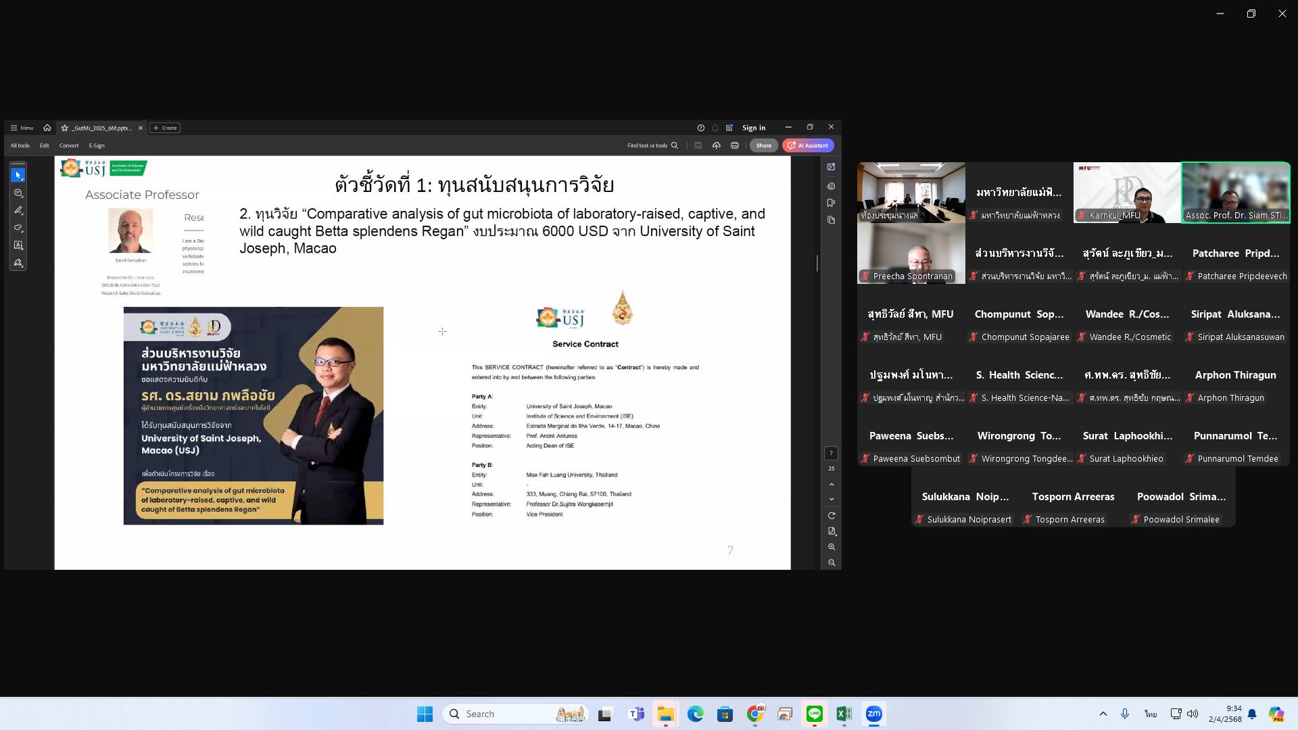Screen dimensions: 1298x730
Task: Click the microphone icon in system tray
Action: pyautogui.click(x=1125, y=714)
